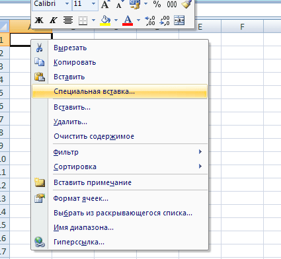Toggle bold Ж in mini toolbar
The image size is (281, 259).
(x=39, y=20)
